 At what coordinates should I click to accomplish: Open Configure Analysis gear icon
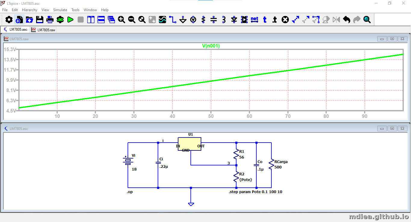coord(60,20)
